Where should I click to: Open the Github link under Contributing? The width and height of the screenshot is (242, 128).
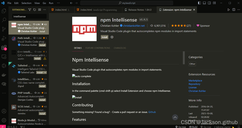pos(152,112)
